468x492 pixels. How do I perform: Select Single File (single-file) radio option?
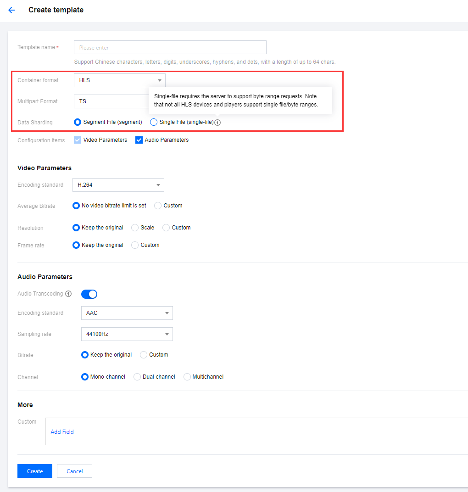154,122
